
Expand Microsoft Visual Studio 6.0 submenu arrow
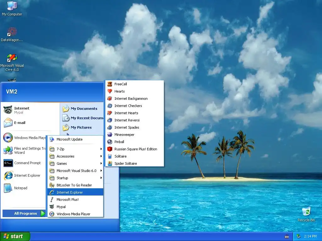pyautogui.click(x=101, y=170)
